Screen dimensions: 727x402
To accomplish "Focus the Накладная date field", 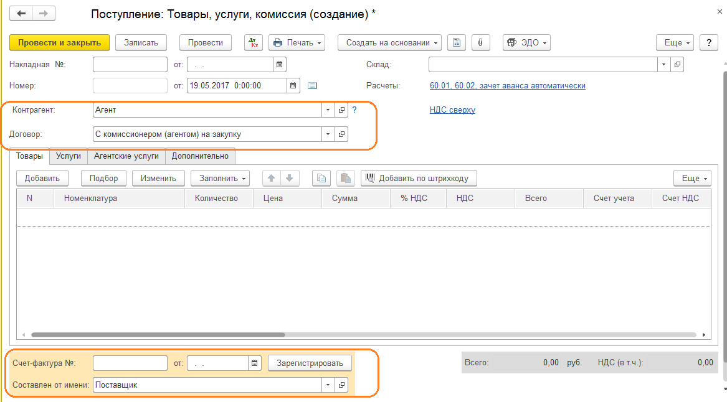I will pos(230,64).
